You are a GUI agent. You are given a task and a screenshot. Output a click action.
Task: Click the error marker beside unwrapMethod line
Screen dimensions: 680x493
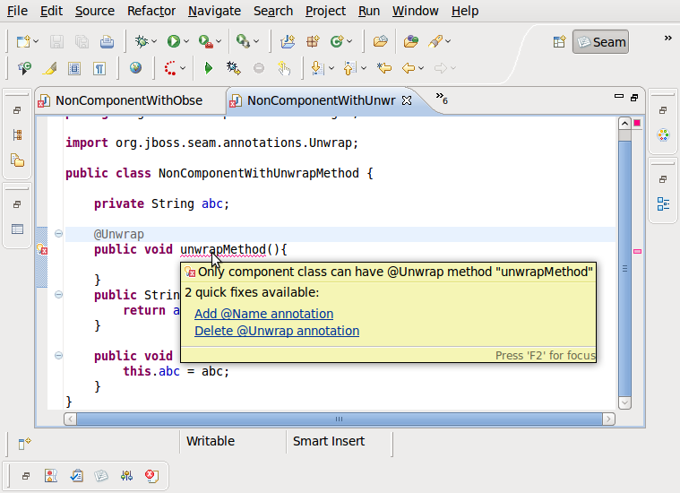41,250
